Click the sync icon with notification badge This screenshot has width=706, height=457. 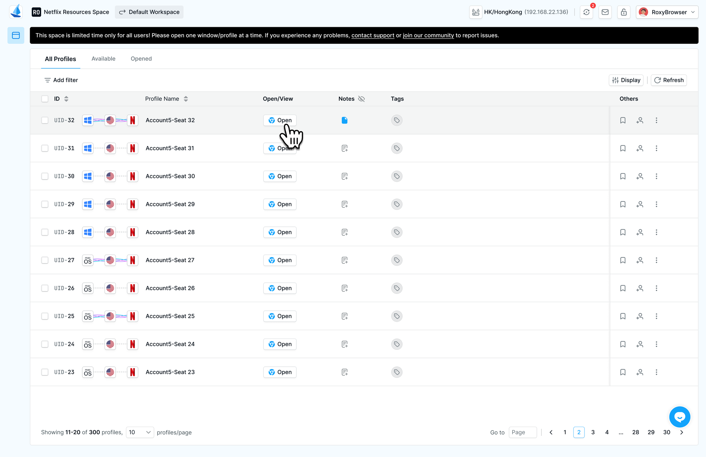click(x=586, y=12)
